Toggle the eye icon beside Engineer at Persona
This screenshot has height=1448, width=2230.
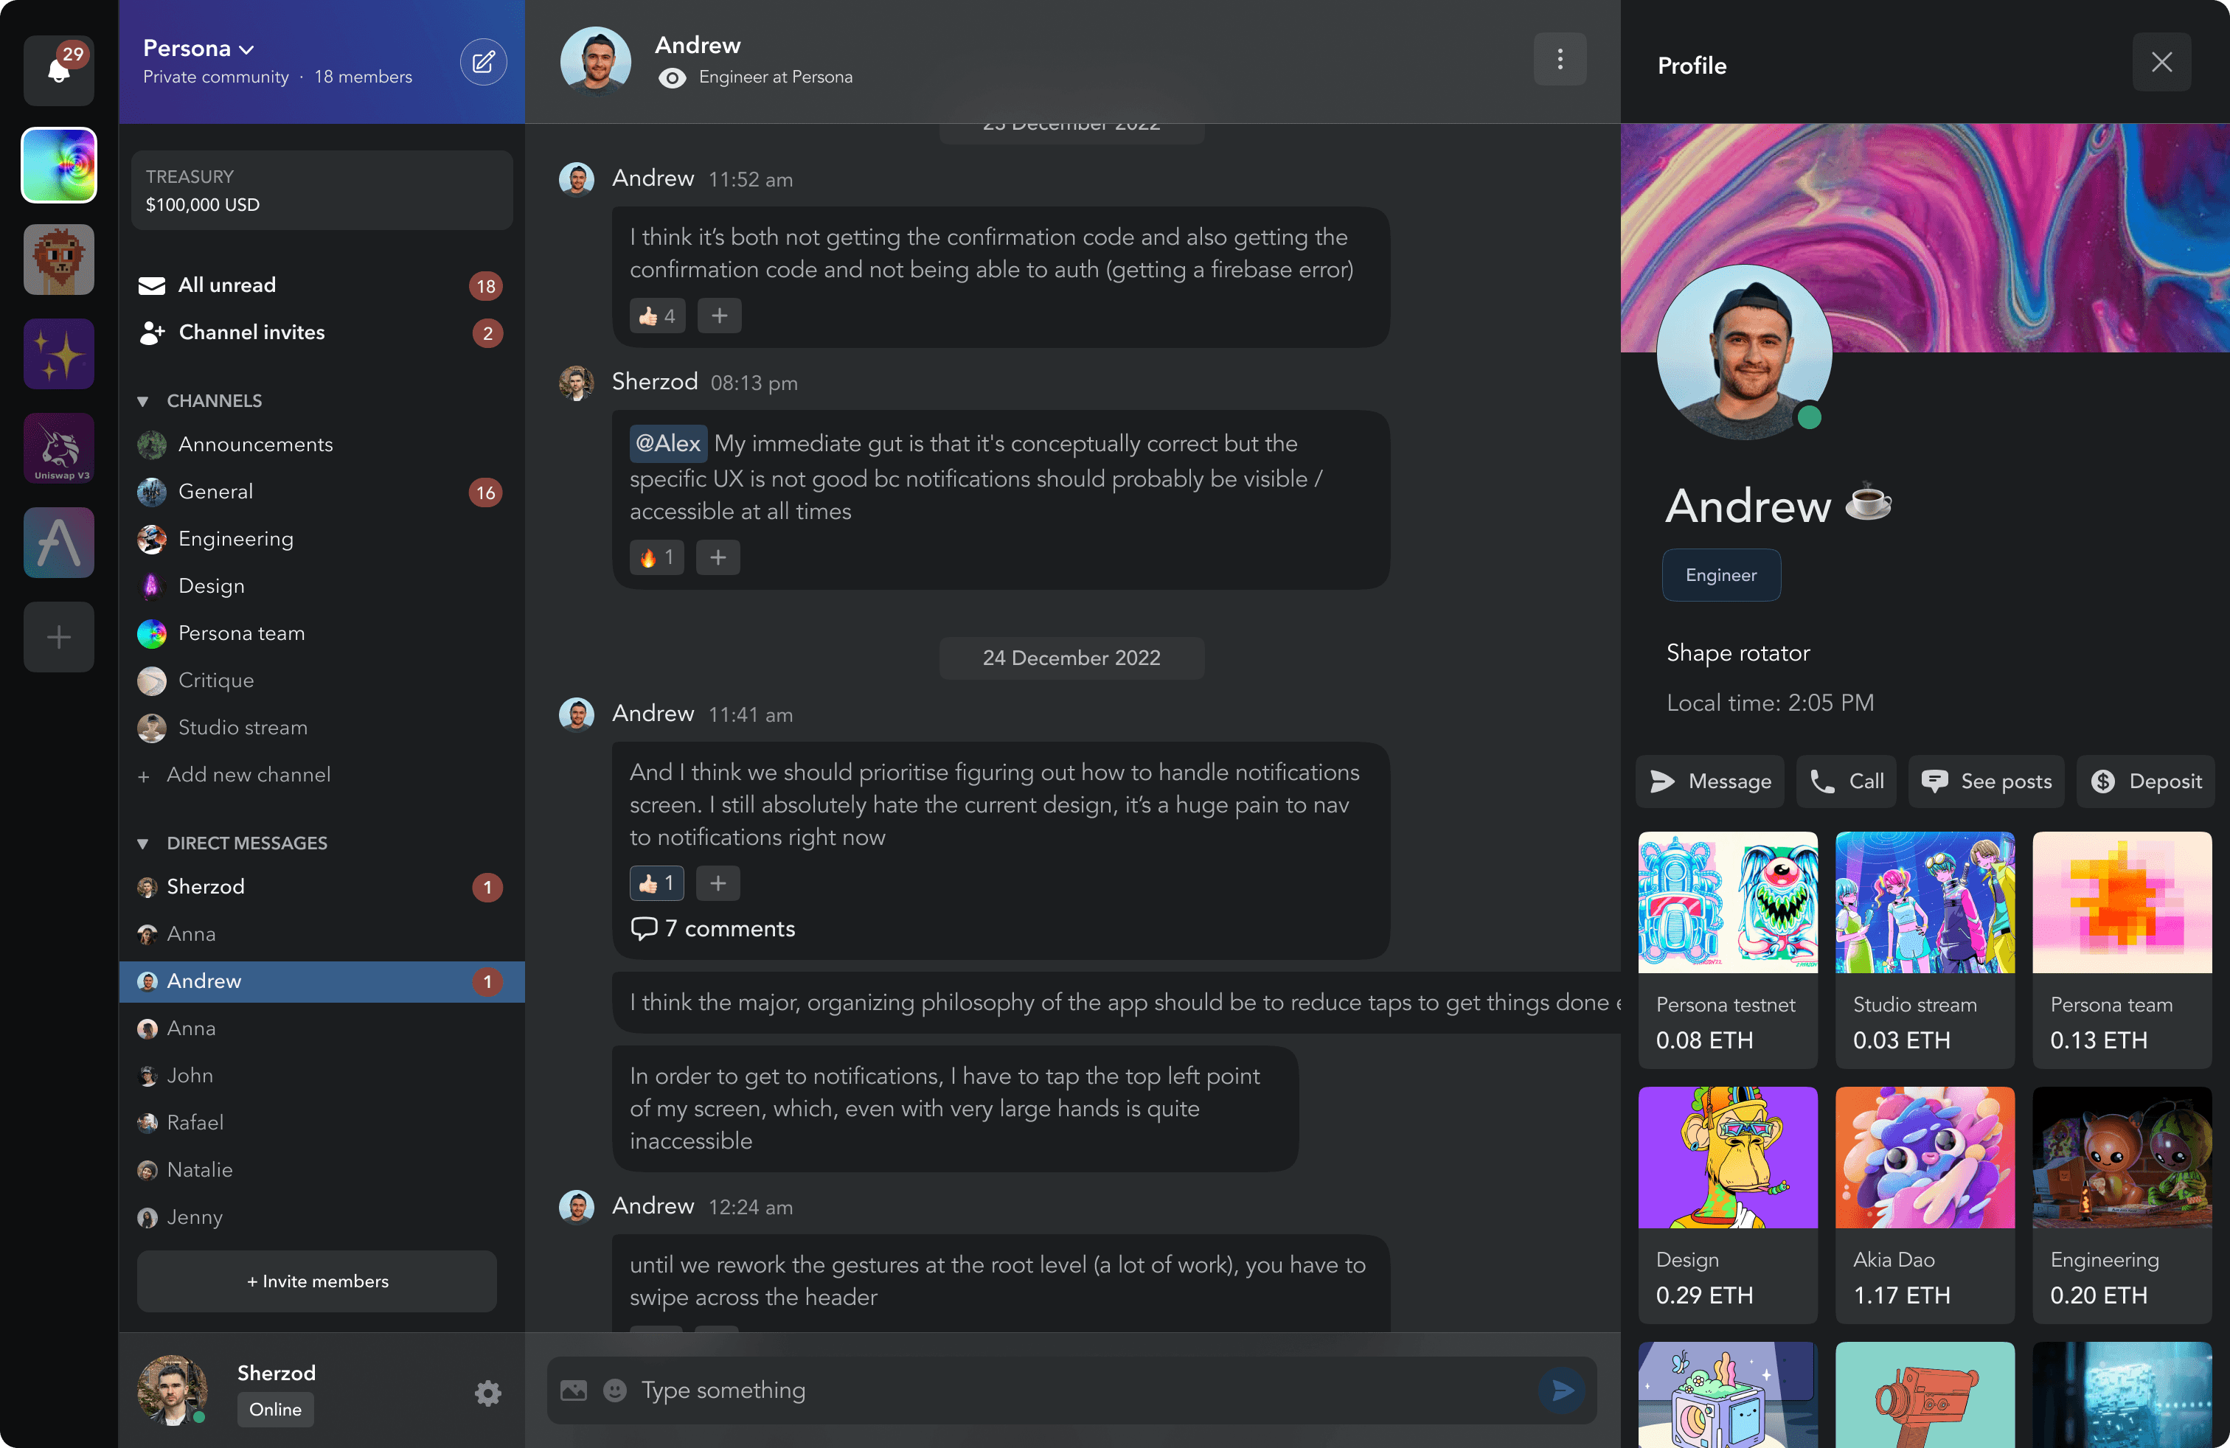(672, 79)
